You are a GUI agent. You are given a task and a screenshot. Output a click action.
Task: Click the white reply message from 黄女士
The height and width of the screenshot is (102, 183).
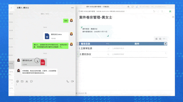(40, 72)
